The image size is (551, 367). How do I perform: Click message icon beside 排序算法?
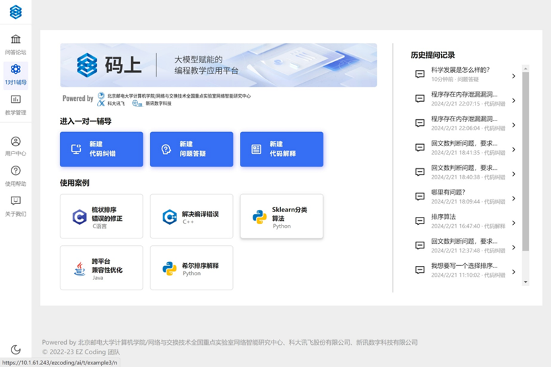click(x=420, y=221)
